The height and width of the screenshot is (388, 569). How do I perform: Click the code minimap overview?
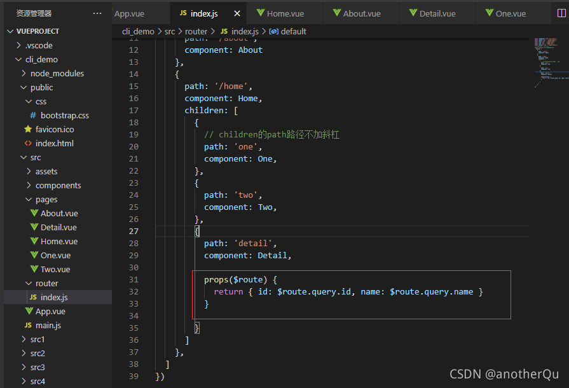point(551,62)
